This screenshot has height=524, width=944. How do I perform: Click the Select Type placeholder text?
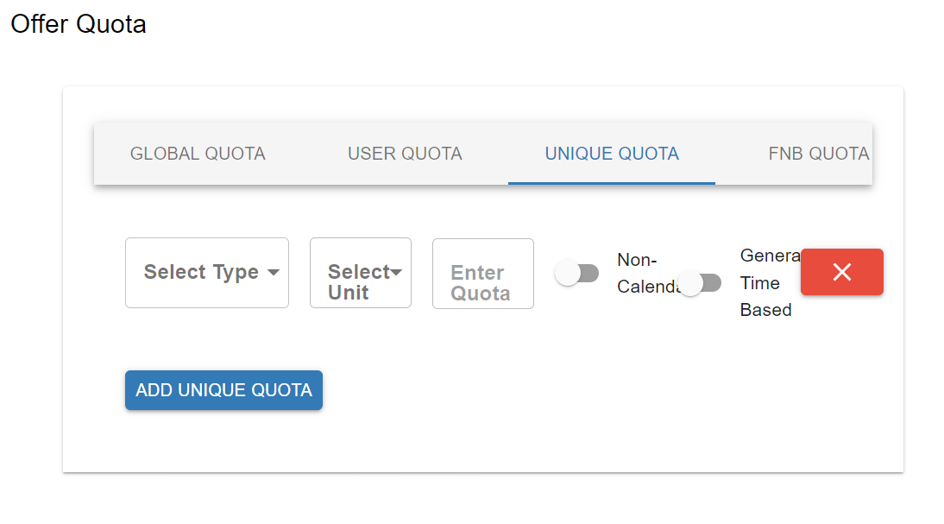pos(201,273)
